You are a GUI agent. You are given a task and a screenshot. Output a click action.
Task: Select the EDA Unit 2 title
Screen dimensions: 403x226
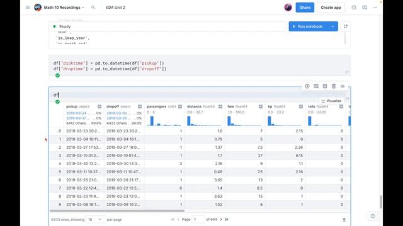point(116,8)
